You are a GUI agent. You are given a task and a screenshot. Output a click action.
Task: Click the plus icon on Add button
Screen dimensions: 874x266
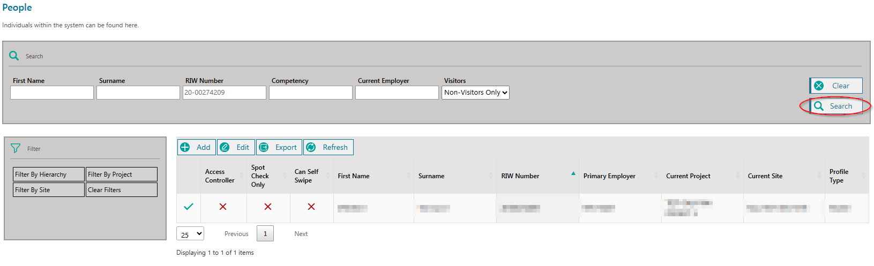[x=185, y=147]
